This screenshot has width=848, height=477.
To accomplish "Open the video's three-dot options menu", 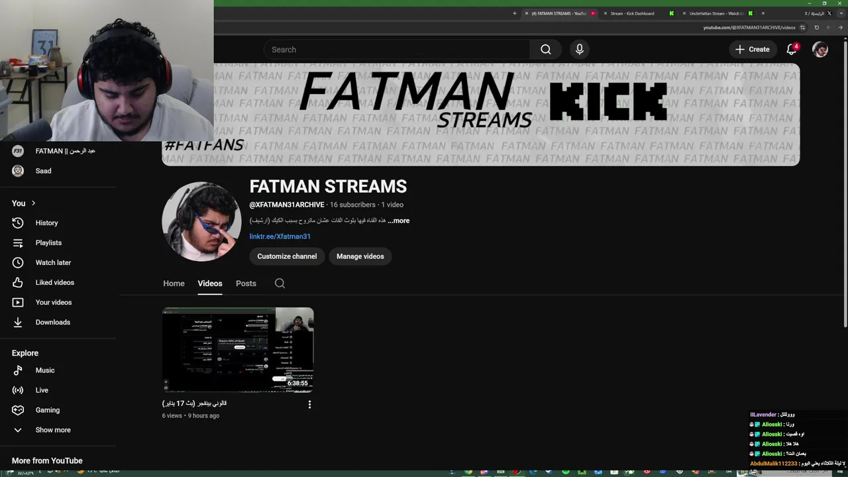I will tap(309, 404).
